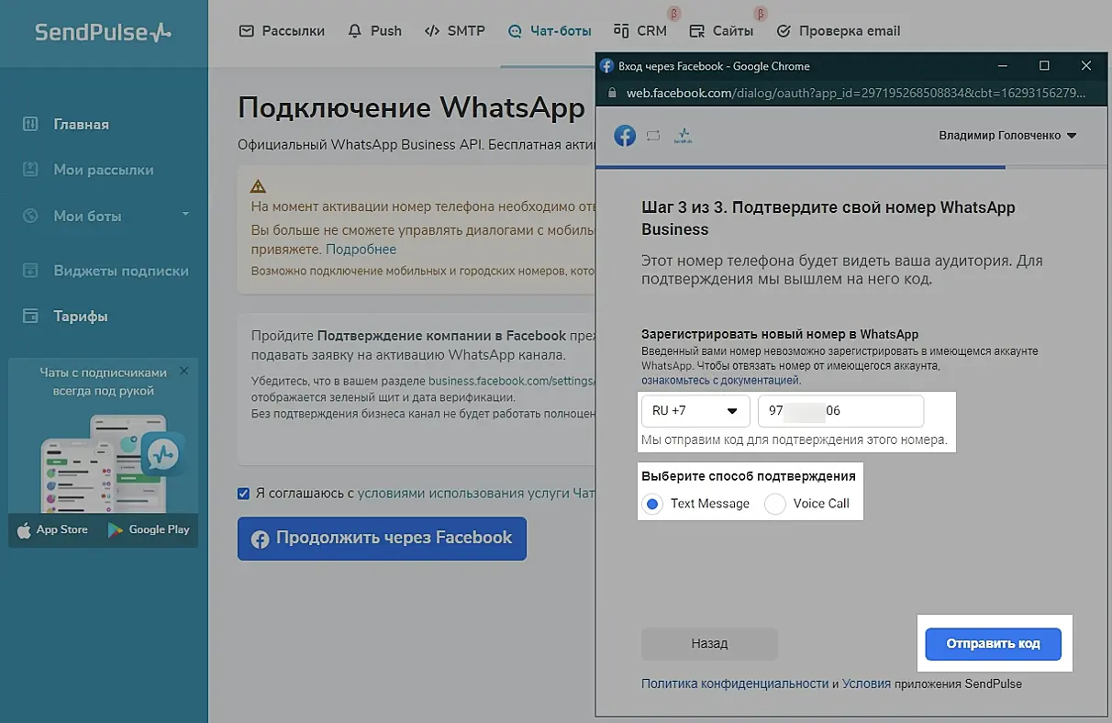Click the SendPulse logo
Screen dimensions: 1112x723
pos(103,32)
